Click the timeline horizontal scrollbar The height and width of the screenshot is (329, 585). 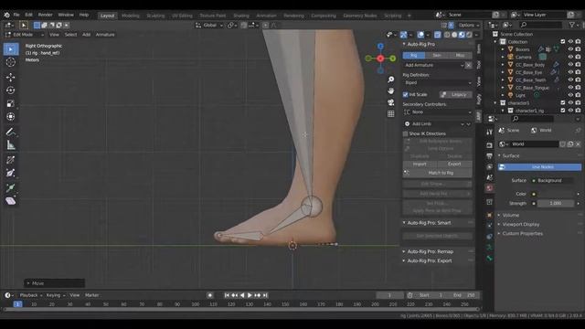[x=241, y=310]
